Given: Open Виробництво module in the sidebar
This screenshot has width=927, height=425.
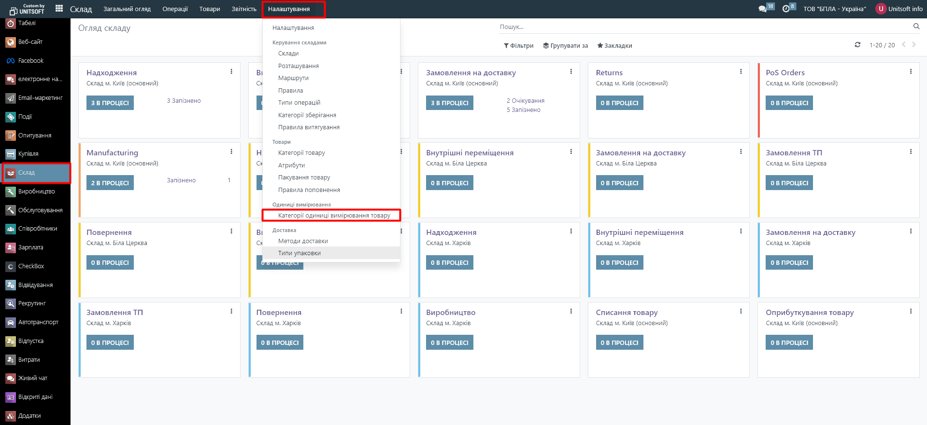Looking at the screenshot, I should click(x=36, y=192).
